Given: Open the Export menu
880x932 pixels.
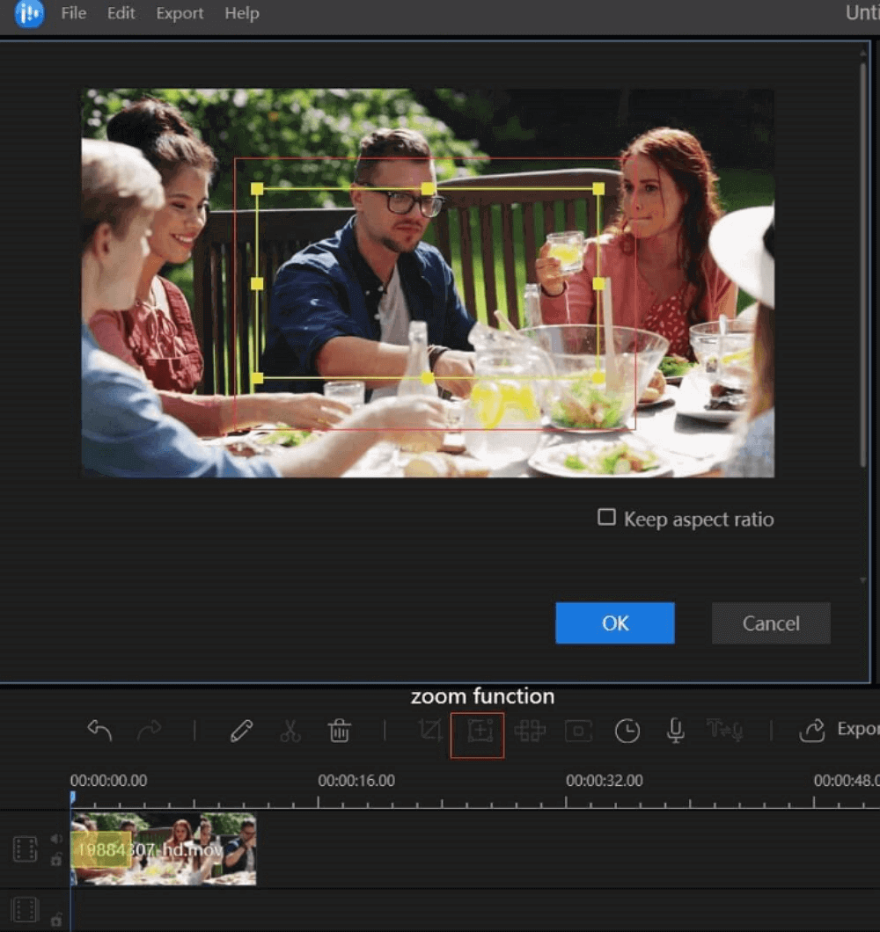Looking at the screenshot, I should click(x=180, y=13).
